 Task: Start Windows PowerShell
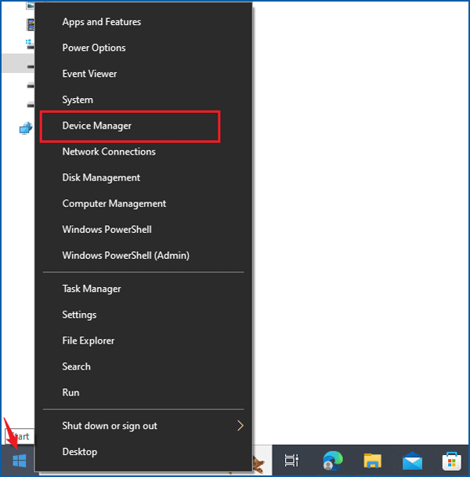(x=143, y=229)
